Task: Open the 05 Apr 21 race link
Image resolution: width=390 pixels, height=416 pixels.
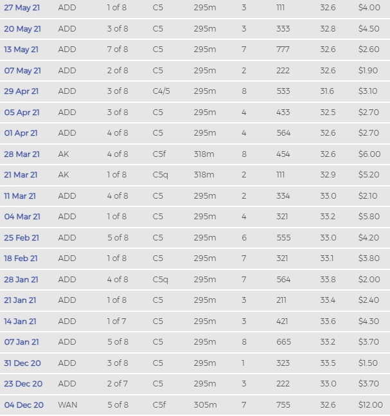Action: 22,113
